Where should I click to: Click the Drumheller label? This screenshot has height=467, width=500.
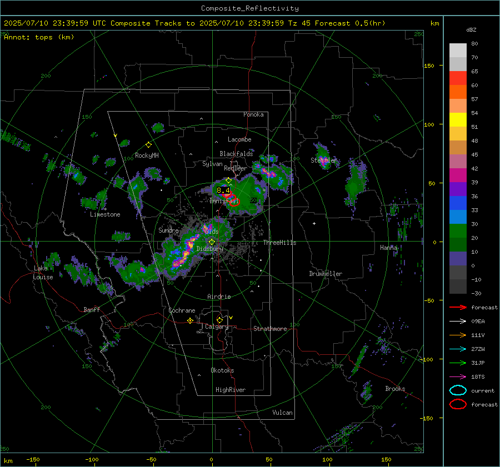point(326,274)
